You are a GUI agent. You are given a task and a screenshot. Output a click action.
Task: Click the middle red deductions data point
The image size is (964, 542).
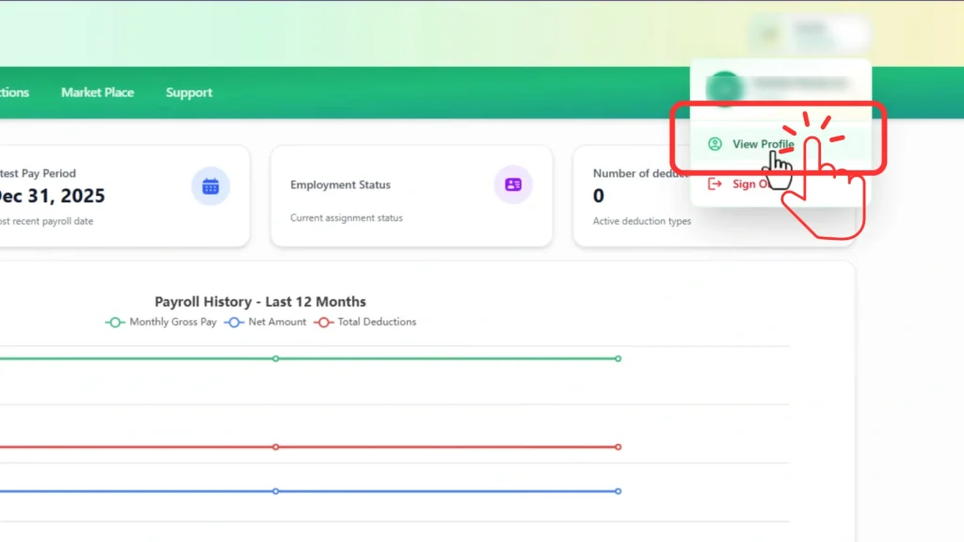pyautogui.click(x=276, y=447)
